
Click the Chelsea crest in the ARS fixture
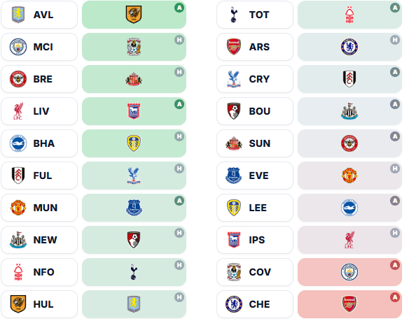(x=349, y=47)
